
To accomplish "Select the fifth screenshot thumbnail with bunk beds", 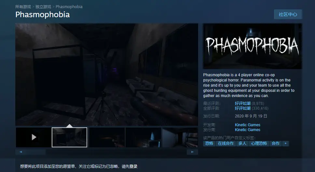I will [x=180, y=137].
